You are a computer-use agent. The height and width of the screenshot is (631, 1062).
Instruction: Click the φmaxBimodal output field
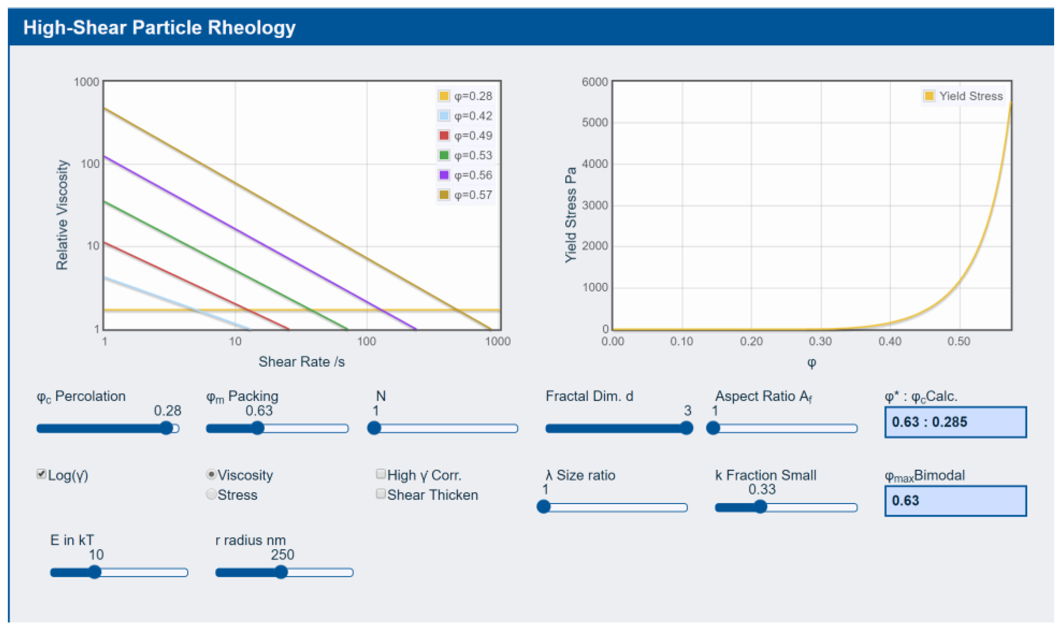click(x=955, y=501)
